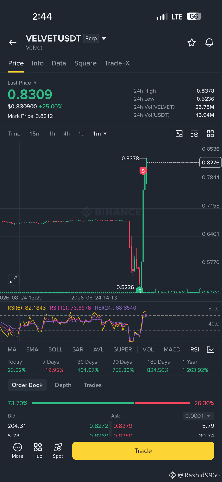Viewport: 222px width, 482px height.
Task: Switch to the Info tab
Action: [x=38, y=63]
